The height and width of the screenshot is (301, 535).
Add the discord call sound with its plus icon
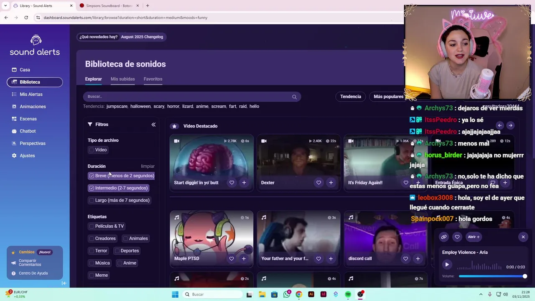pos(418,259)
